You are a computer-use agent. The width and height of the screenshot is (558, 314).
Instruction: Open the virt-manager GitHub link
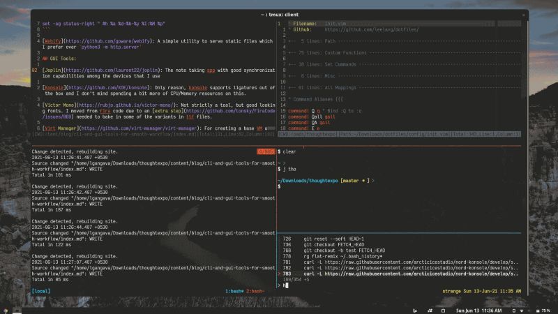click(x=139, y=128)
